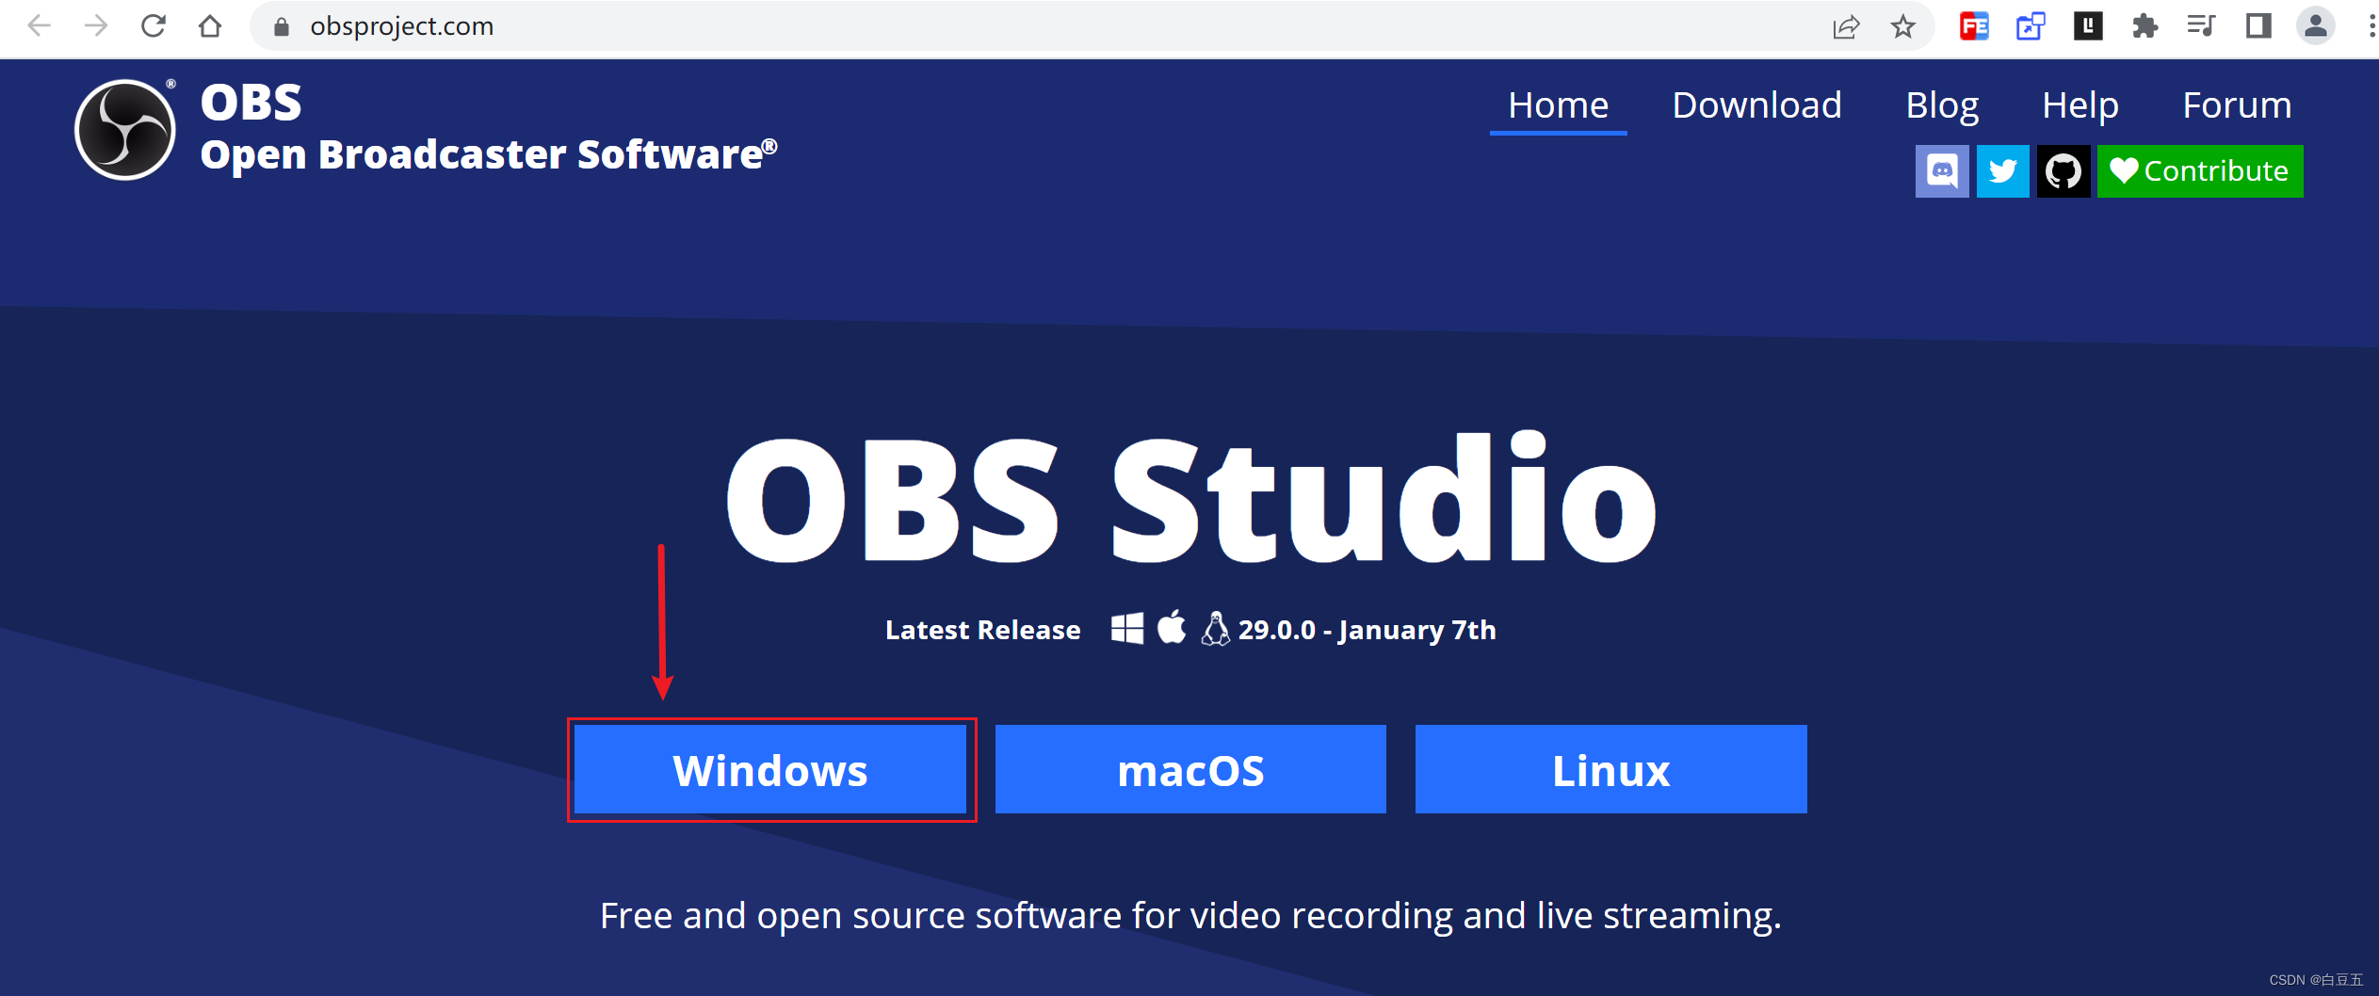
Task: Click the OBS circular logo
Action: pos(125,130)
